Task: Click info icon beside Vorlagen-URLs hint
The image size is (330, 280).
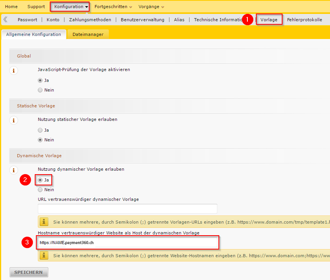Action: [x=44, y=222]
